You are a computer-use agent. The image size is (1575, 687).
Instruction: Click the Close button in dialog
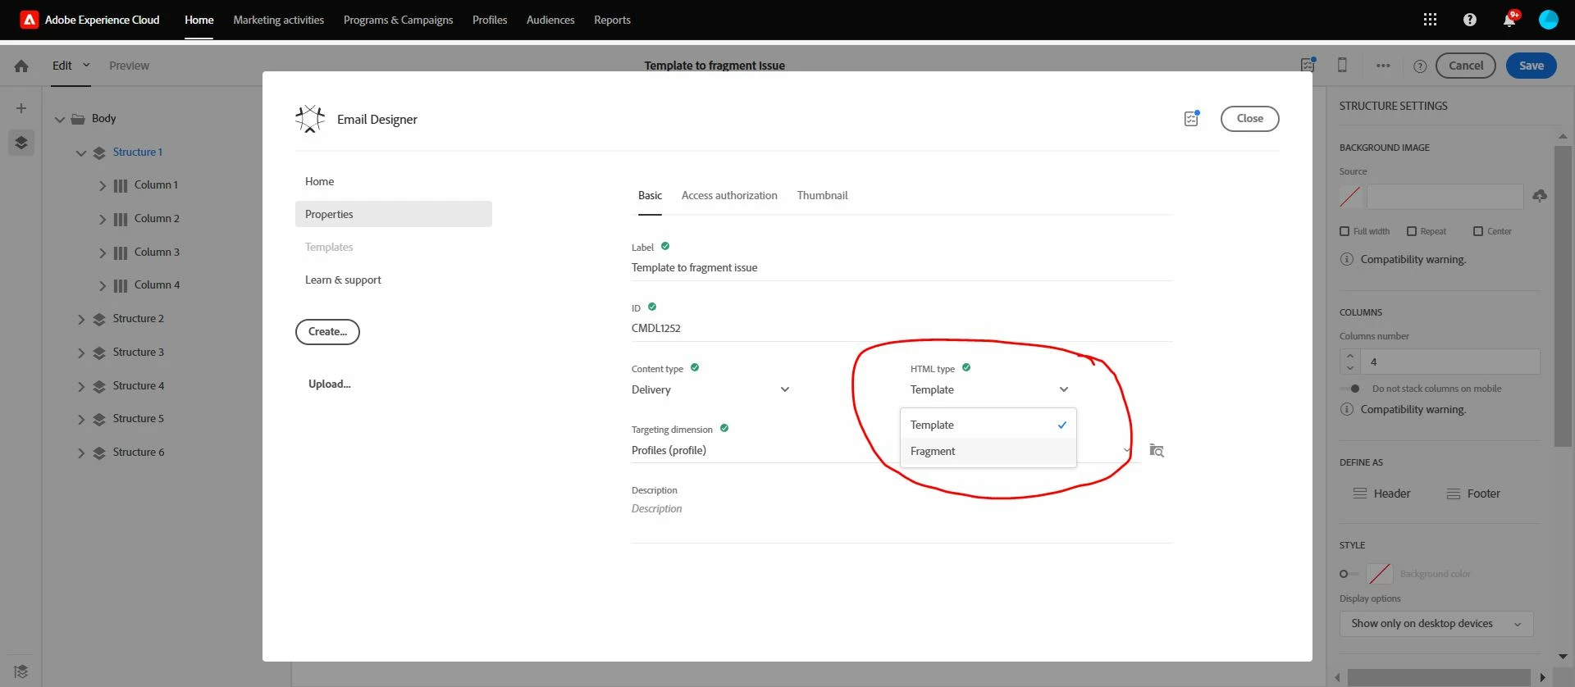tap(1249, 118)
